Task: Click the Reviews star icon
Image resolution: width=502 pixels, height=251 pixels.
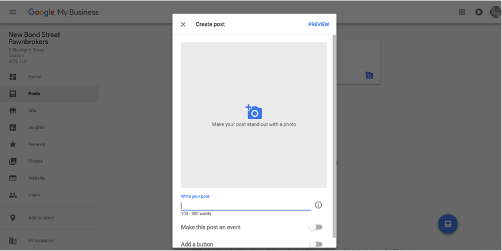Action: (13, 144)
